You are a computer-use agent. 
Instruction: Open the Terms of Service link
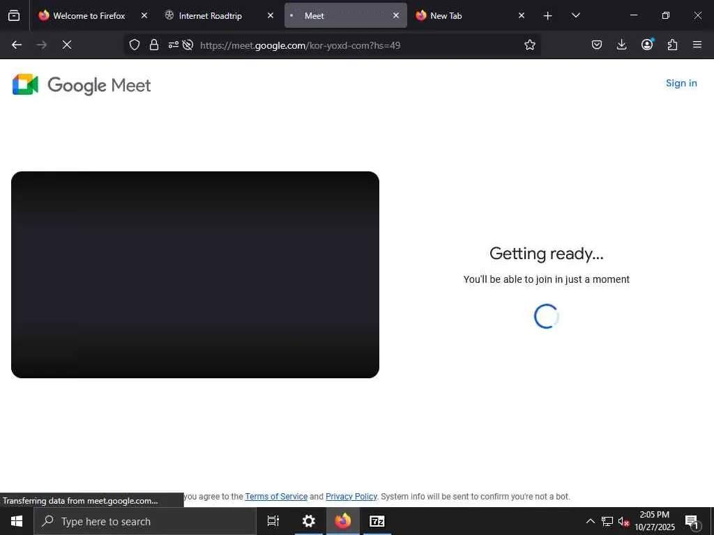click(x=276, y=496)
